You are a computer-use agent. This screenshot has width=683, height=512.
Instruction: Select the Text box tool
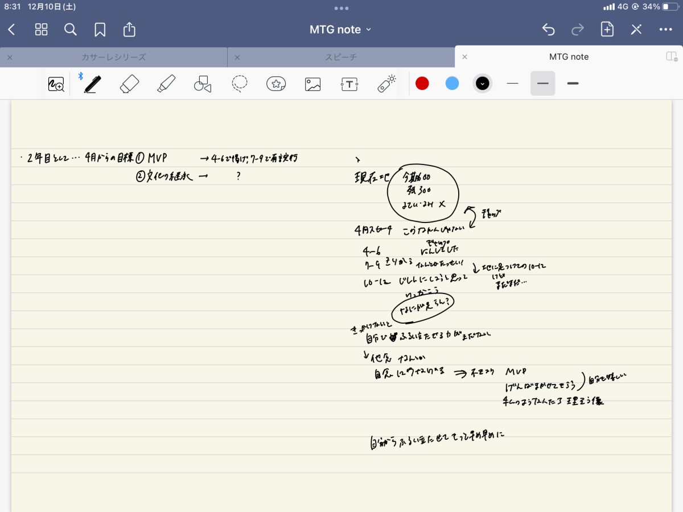tap(349, 84)
